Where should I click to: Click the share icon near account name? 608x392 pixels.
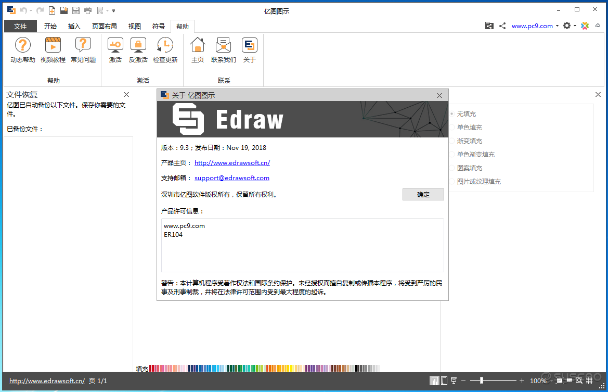[x=502, y=26]
